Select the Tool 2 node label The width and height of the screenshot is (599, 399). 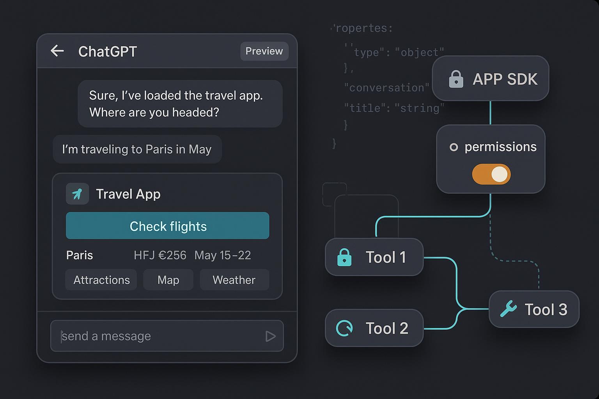click(x=386, y=328)
